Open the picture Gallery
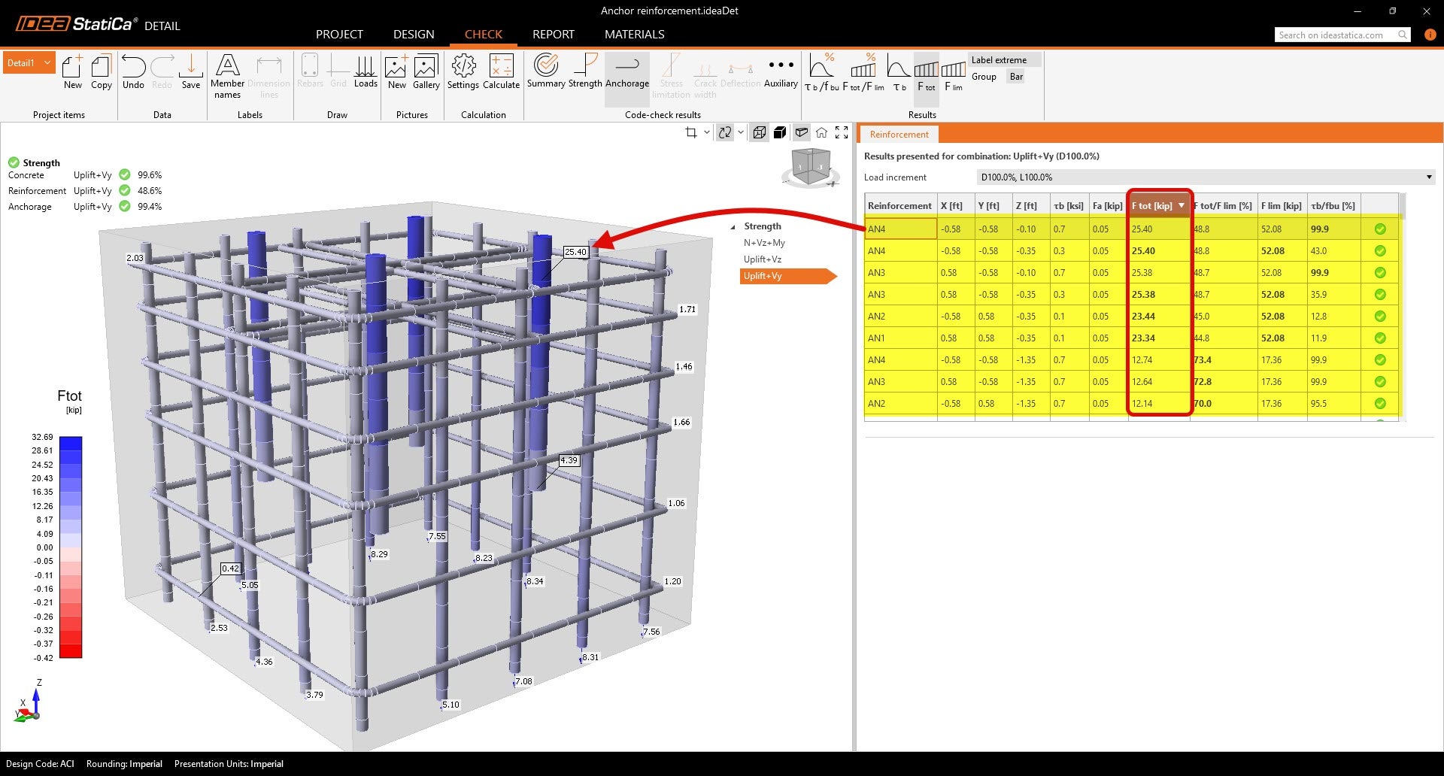1444x776 pixels. [x=426, y=71]
